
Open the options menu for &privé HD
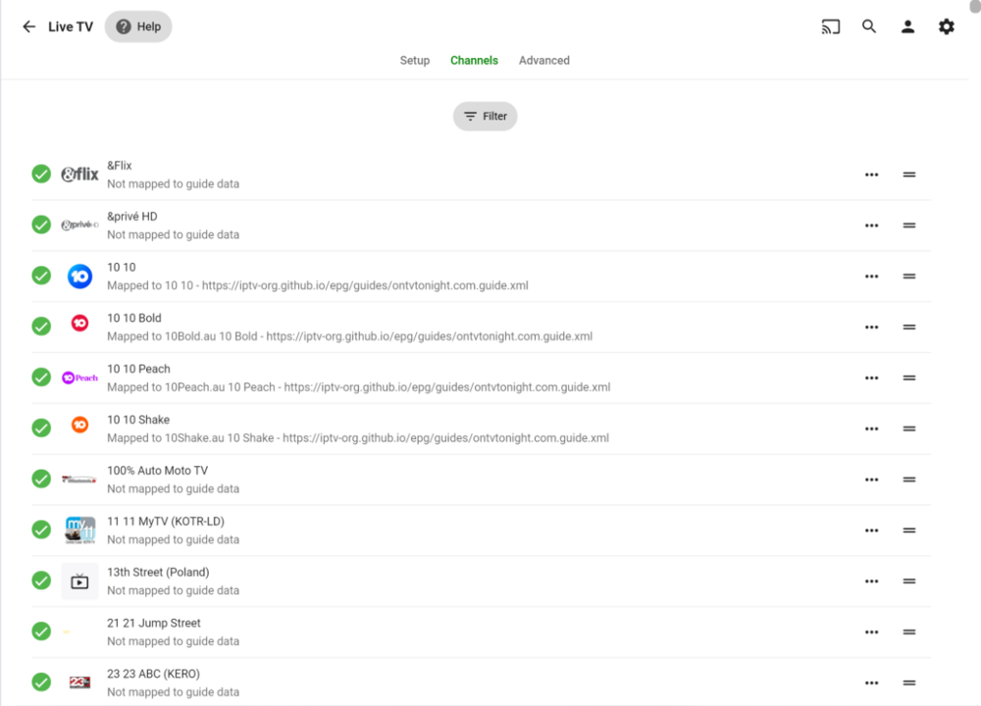point(871,225)
